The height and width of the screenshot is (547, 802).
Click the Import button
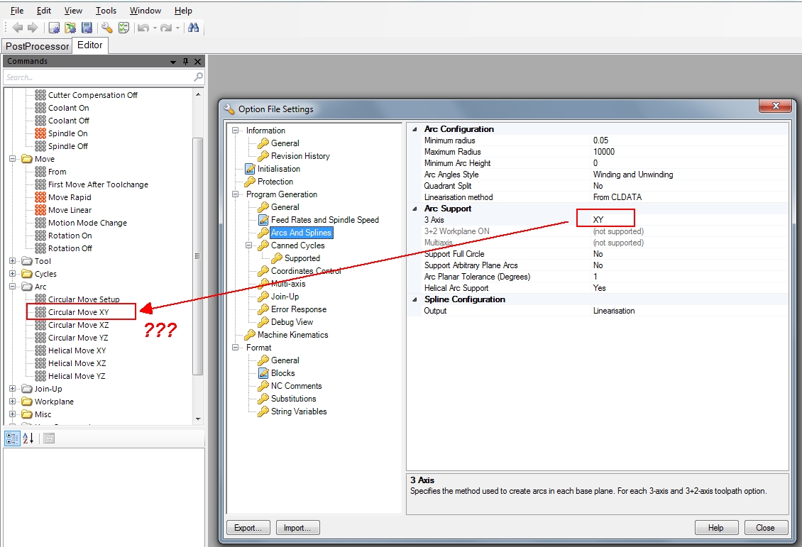point(297,528)
